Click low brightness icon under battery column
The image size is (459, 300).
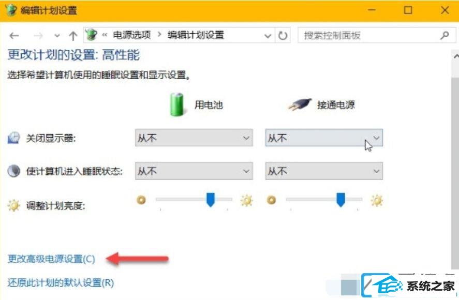coord(141,200)
